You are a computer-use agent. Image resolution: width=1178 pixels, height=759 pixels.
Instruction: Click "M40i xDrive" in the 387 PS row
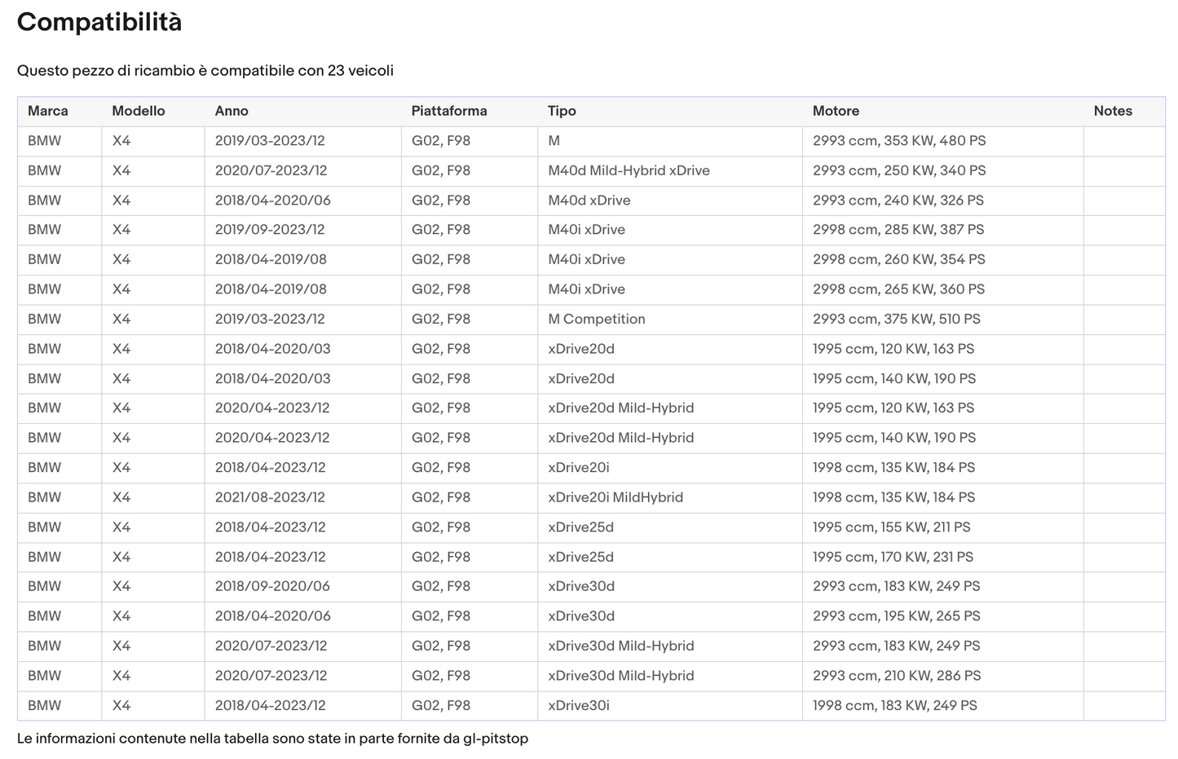(587, 230)
